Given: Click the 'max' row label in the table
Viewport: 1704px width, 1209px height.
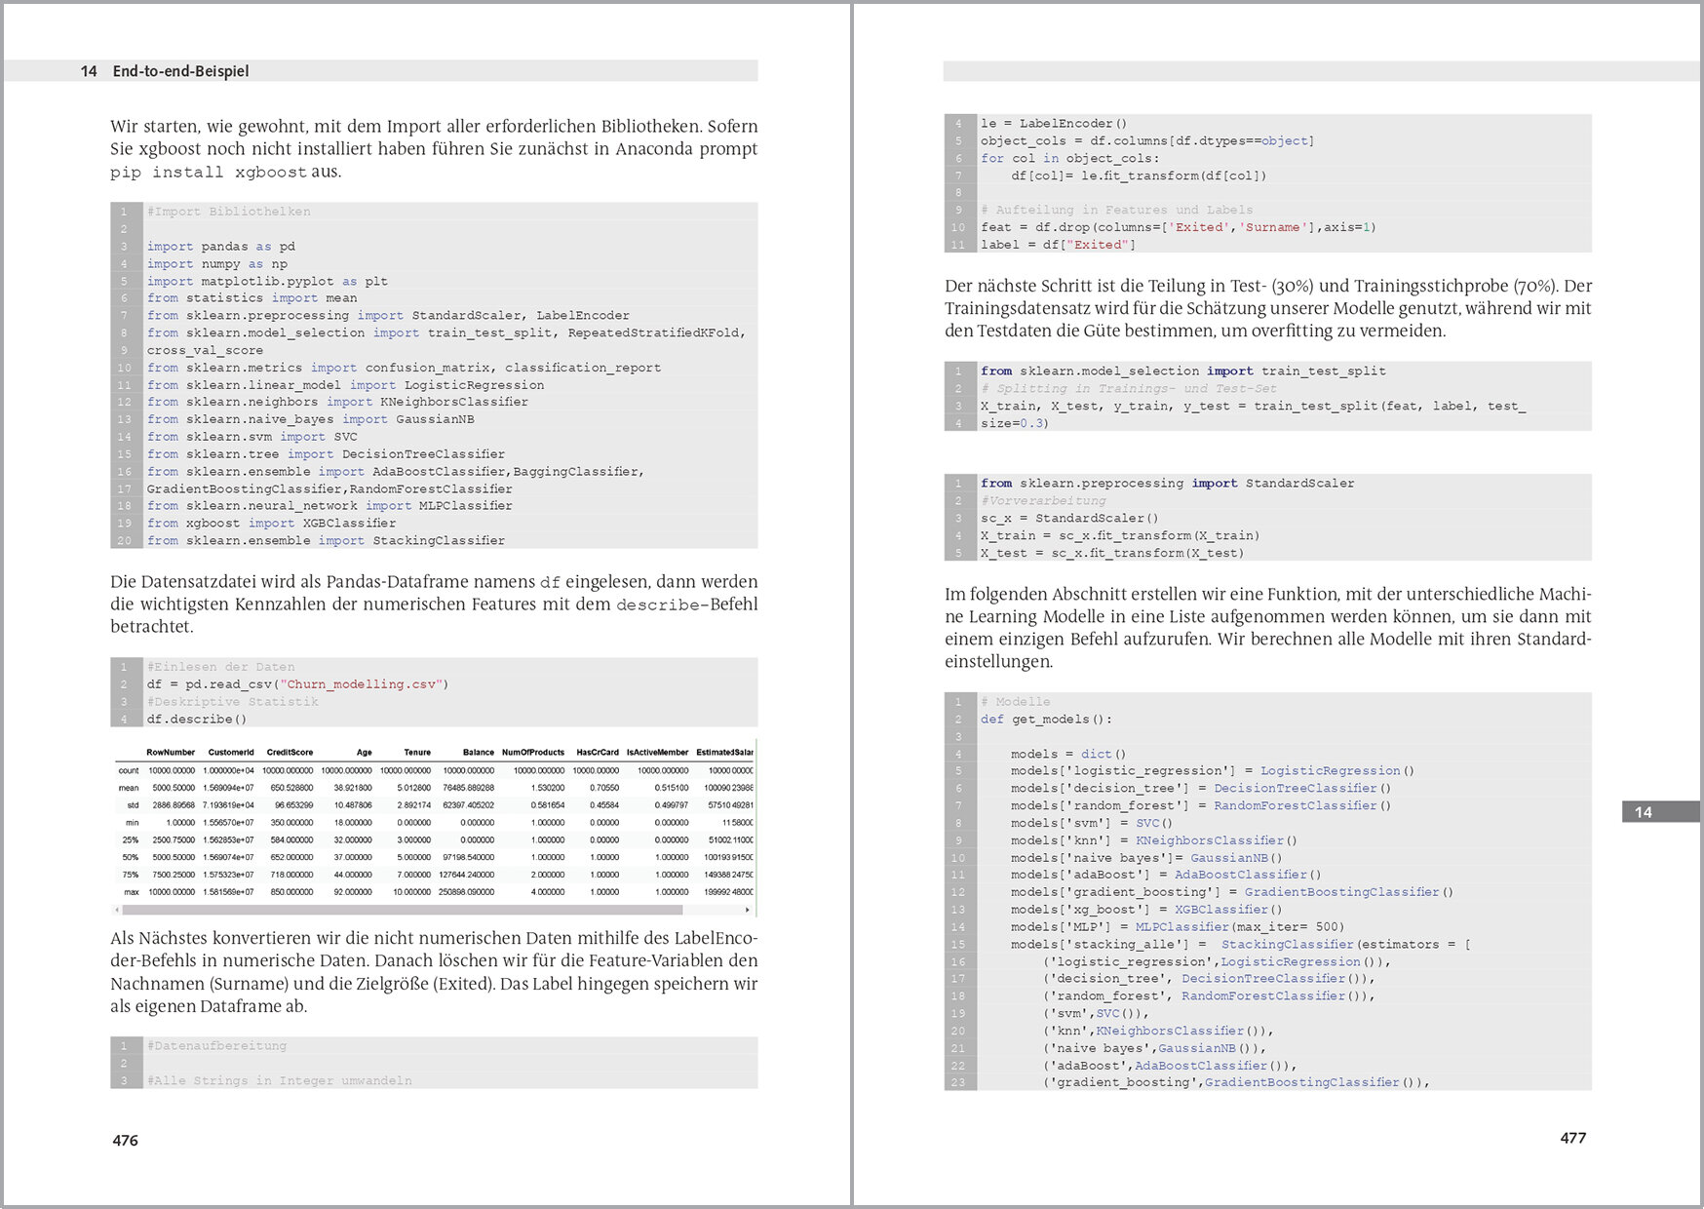Looking at the screenshot, I should click(x=131, y=892).
